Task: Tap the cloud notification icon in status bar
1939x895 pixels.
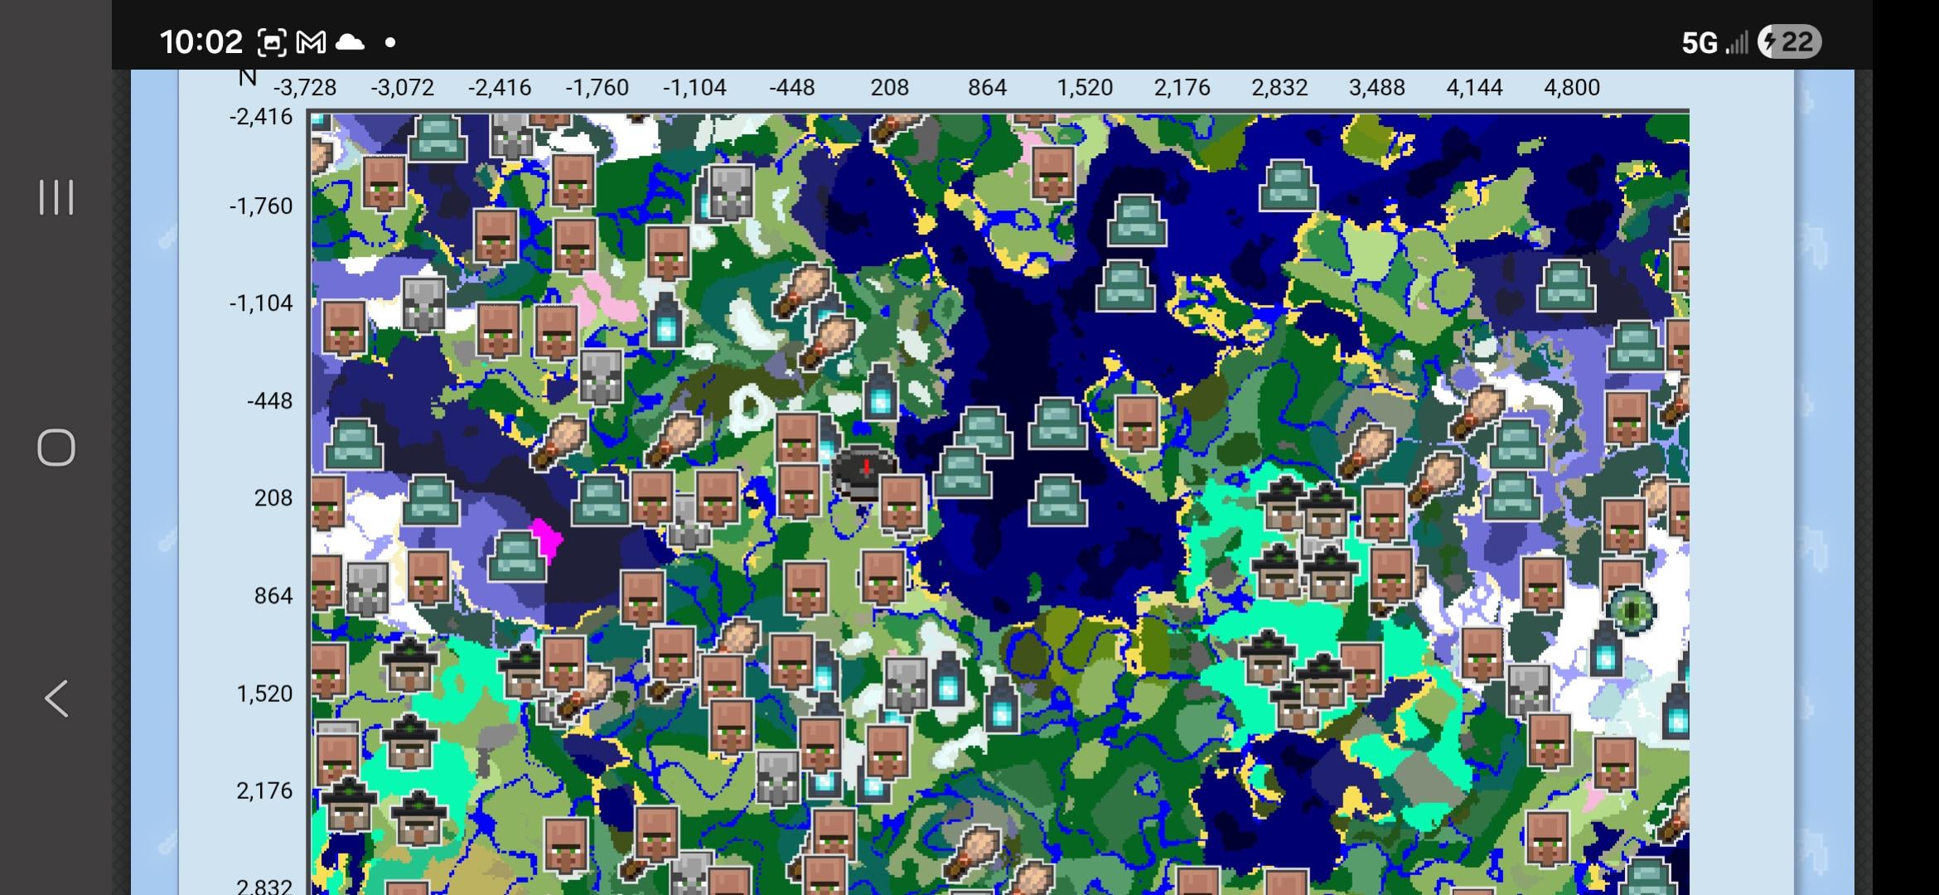Action: click(x=350, y=42)
